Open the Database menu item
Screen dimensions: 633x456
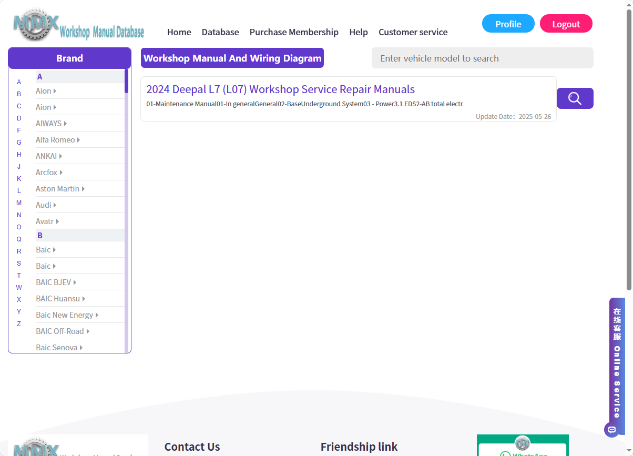click(x=220, y=32)
